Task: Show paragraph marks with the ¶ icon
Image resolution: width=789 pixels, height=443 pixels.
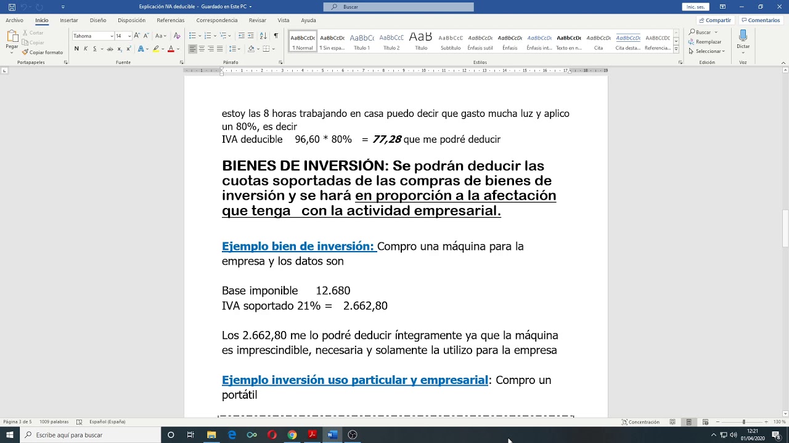Action: 276,36
